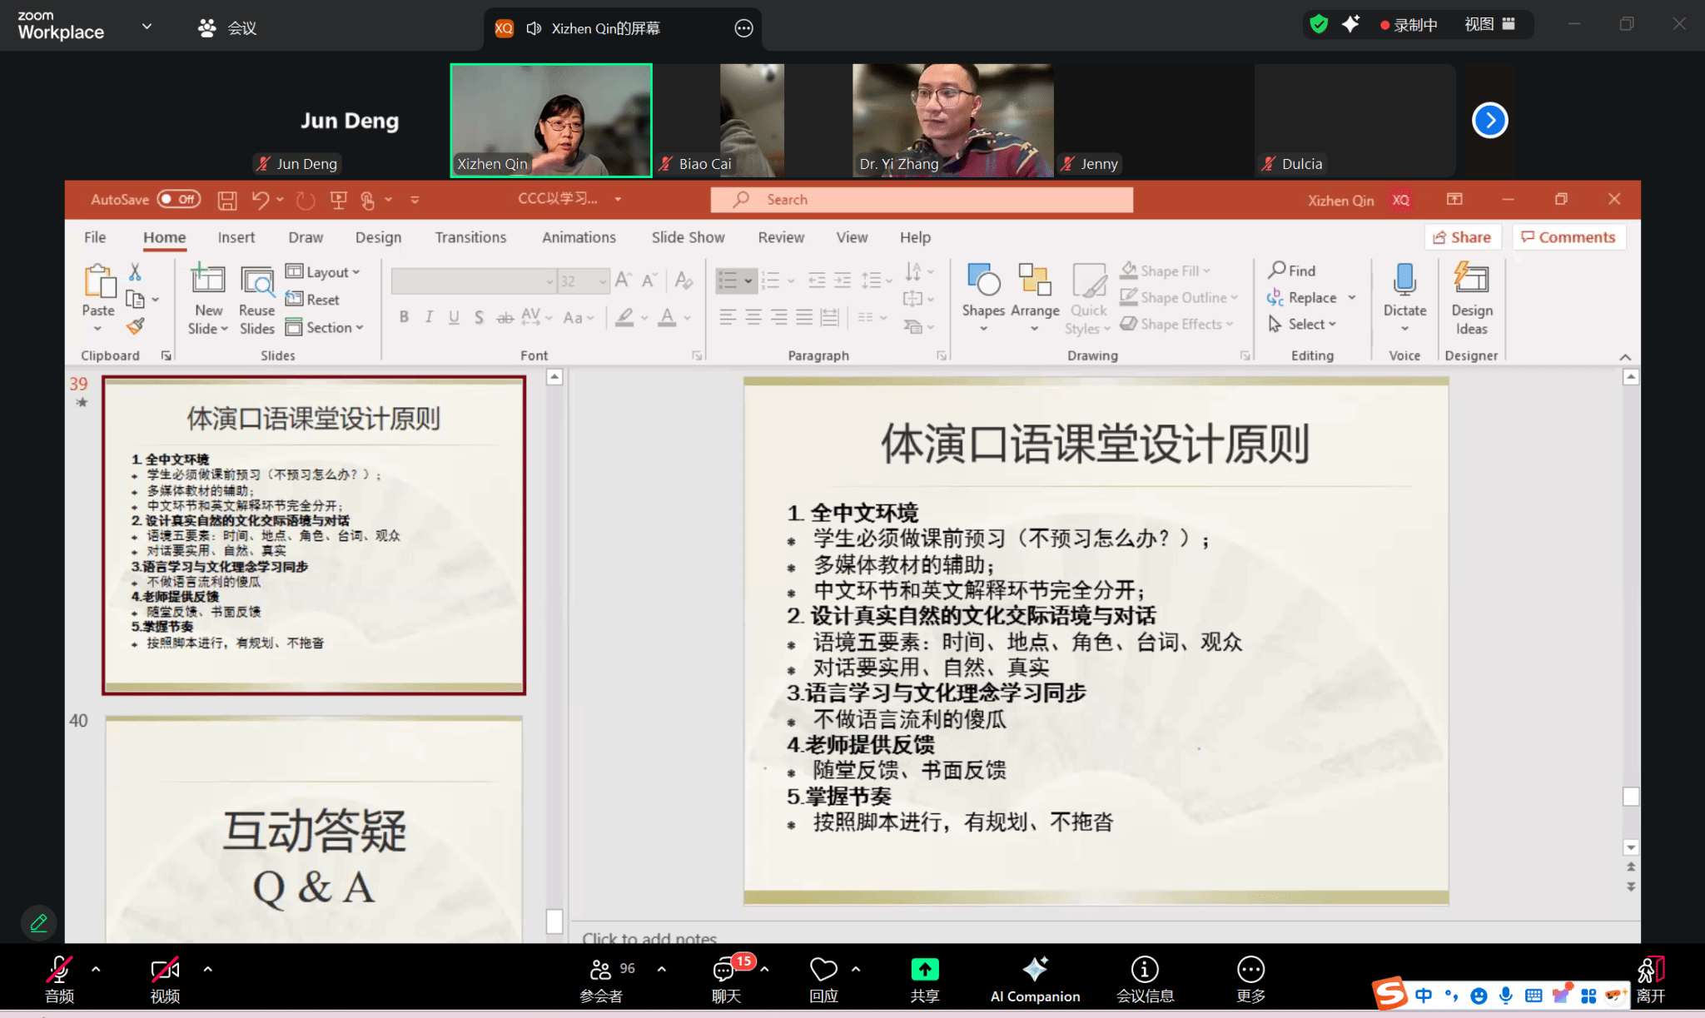This screenshot has height=1018, width=1705.
Task: Click the Comments button
Action: [1568, 237]
